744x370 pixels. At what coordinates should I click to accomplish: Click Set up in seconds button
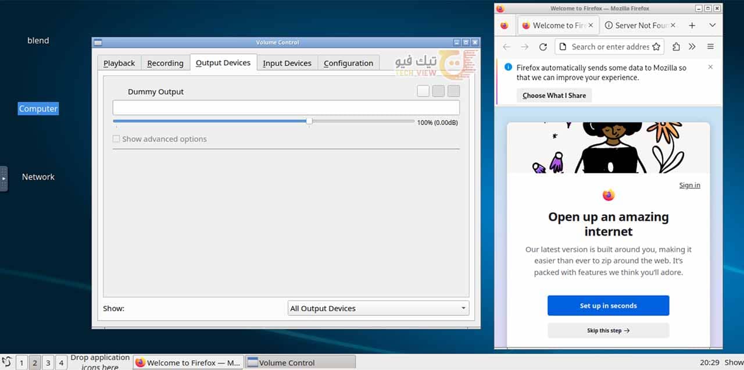[608, 306]
